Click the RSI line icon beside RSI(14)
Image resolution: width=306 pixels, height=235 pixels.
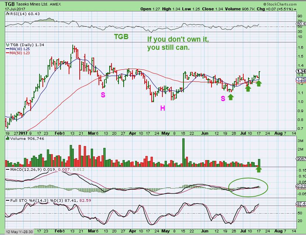point(7,14)
